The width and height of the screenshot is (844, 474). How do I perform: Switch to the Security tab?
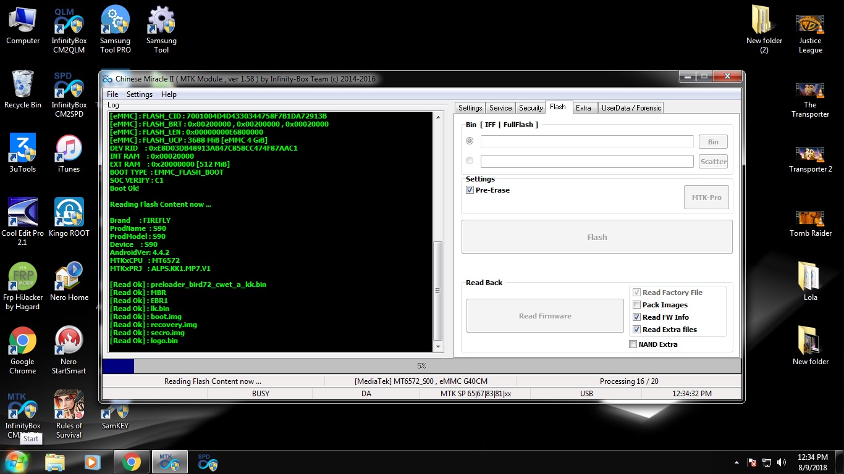pos(531,107)
